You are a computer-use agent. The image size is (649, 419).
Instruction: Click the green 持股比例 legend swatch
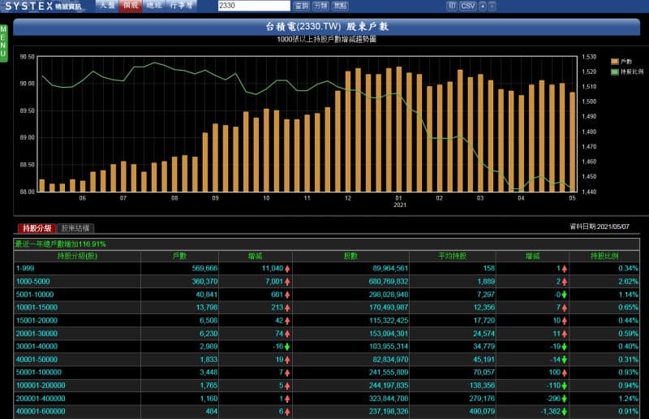(x=615, y=71)
